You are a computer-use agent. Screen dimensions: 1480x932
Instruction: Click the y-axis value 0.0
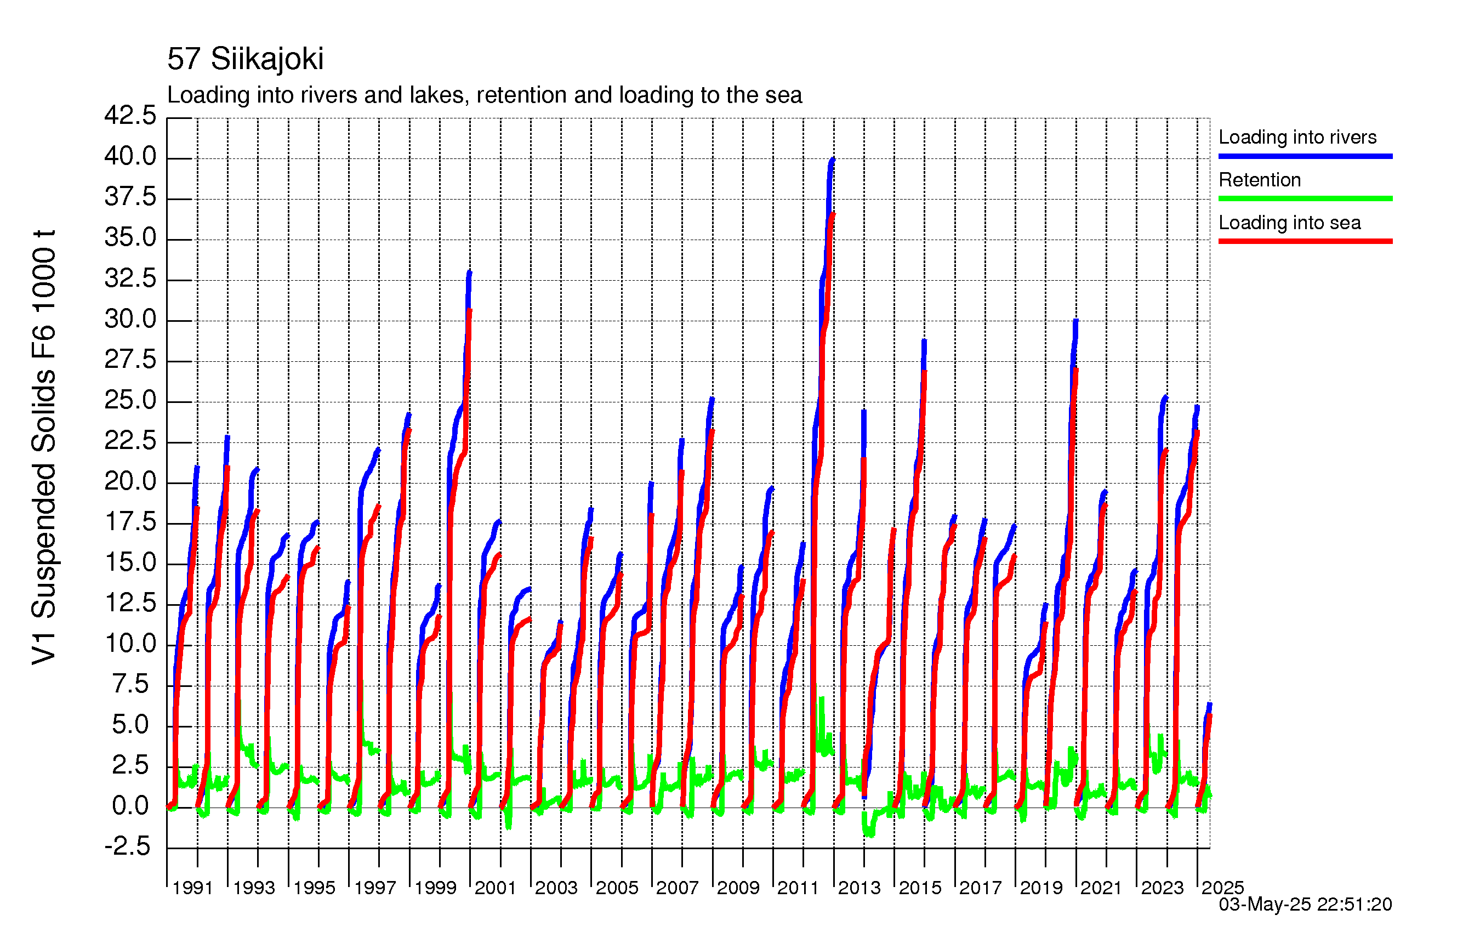(x=130, y=806)
